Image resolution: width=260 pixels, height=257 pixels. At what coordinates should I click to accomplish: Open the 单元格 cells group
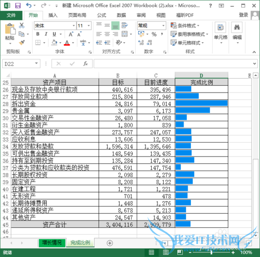point(220,33)
